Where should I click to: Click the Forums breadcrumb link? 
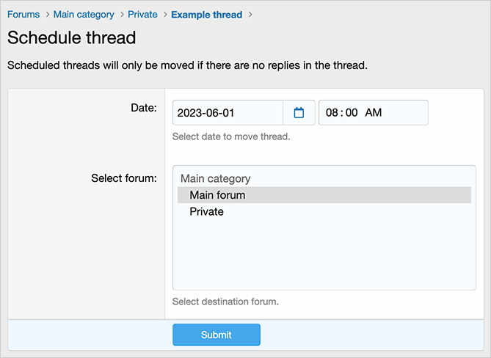point(23,15)
